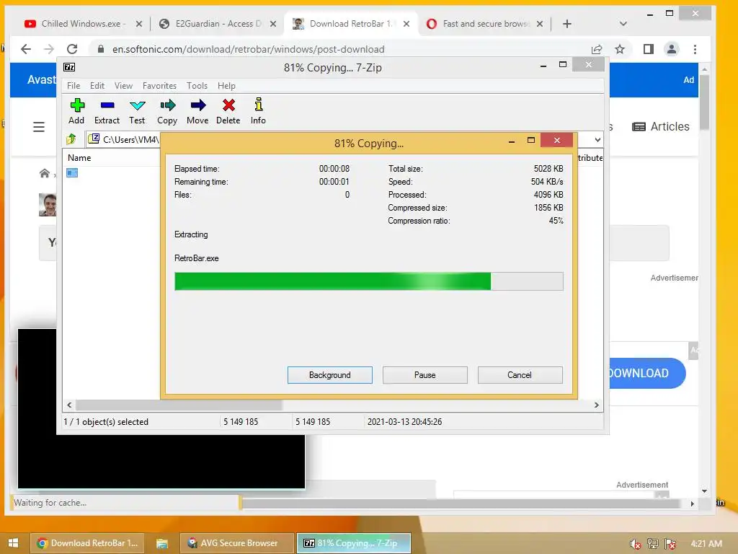Viewport: 738px width, 554px height.
Task: Click the Name column header
Action: (x=79, y=158)
